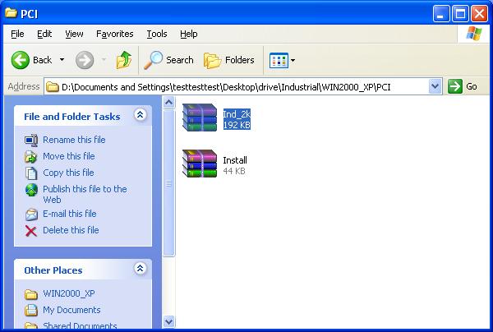
Task: Select the Install archive icon
Action: click(200, 164)
